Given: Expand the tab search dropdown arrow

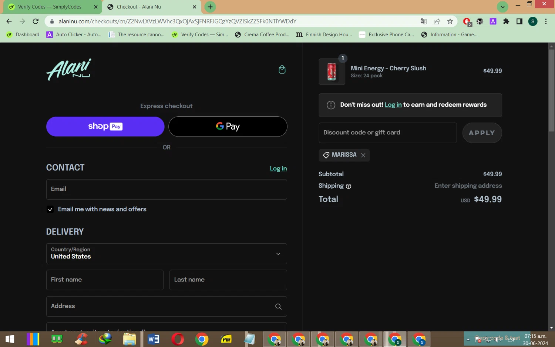Looking at the screenshot, I should pyautogui.click(x=502, y=7).
